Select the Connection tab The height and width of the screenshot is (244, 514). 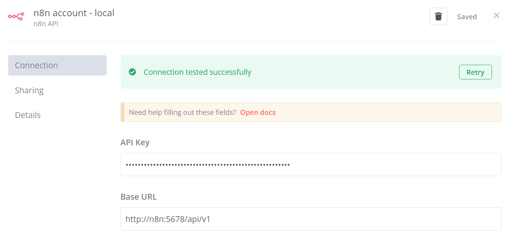(57, 66)
